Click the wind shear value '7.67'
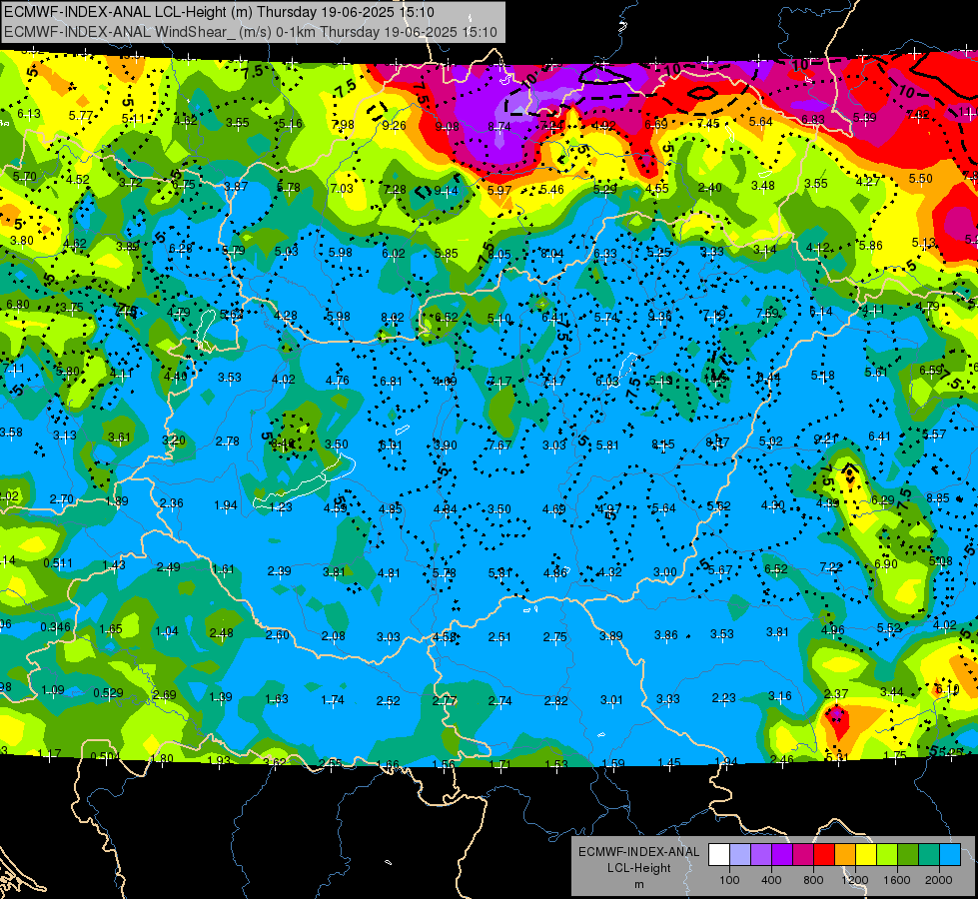Viewport: 978px width, 899px height. [500, 445]
